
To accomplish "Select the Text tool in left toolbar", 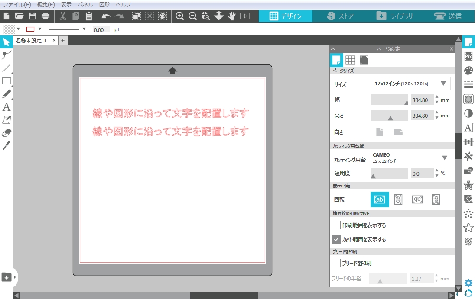I will coord(6,107).
